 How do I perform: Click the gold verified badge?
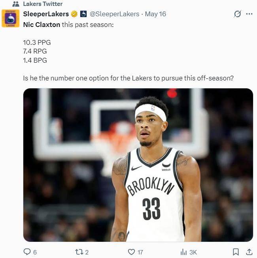tap(74, 14)
